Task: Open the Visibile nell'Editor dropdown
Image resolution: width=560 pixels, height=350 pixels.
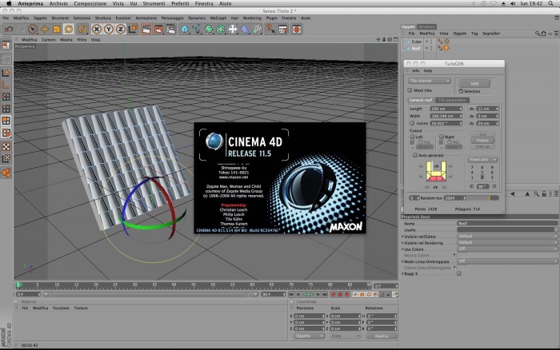Action: 507,237
